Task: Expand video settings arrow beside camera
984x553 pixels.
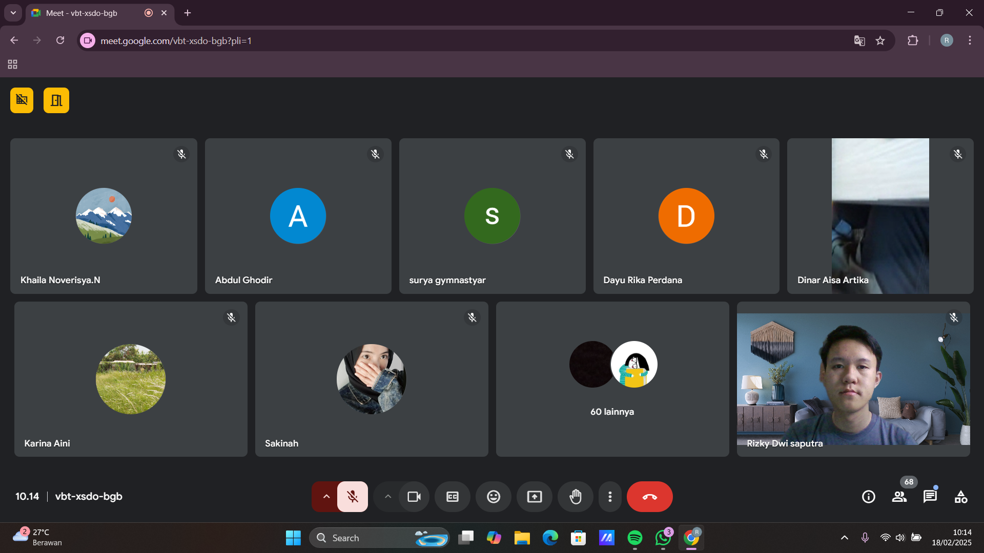Action: point(388,497)
